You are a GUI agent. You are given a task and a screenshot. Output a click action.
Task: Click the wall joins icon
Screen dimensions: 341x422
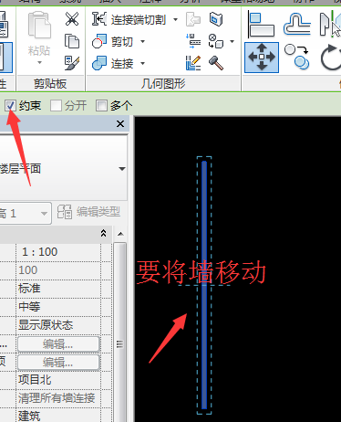193,19
